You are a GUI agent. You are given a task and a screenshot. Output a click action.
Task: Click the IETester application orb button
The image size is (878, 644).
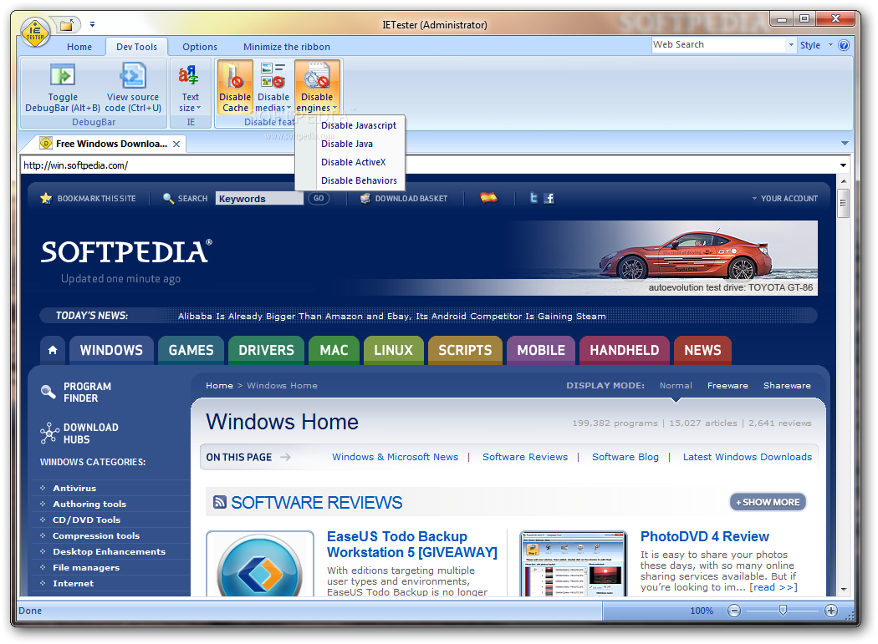35,33
